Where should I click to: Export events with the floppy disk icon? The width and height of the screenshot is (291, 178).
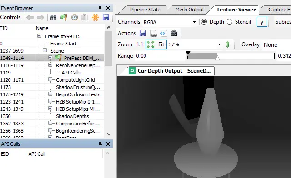tap(106, 18)
